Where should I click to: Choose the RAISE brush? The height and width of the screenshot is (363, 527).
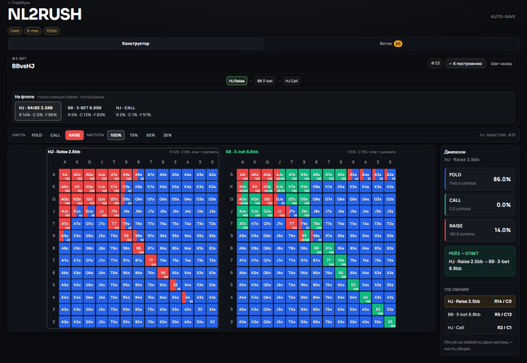pos(75,135)
